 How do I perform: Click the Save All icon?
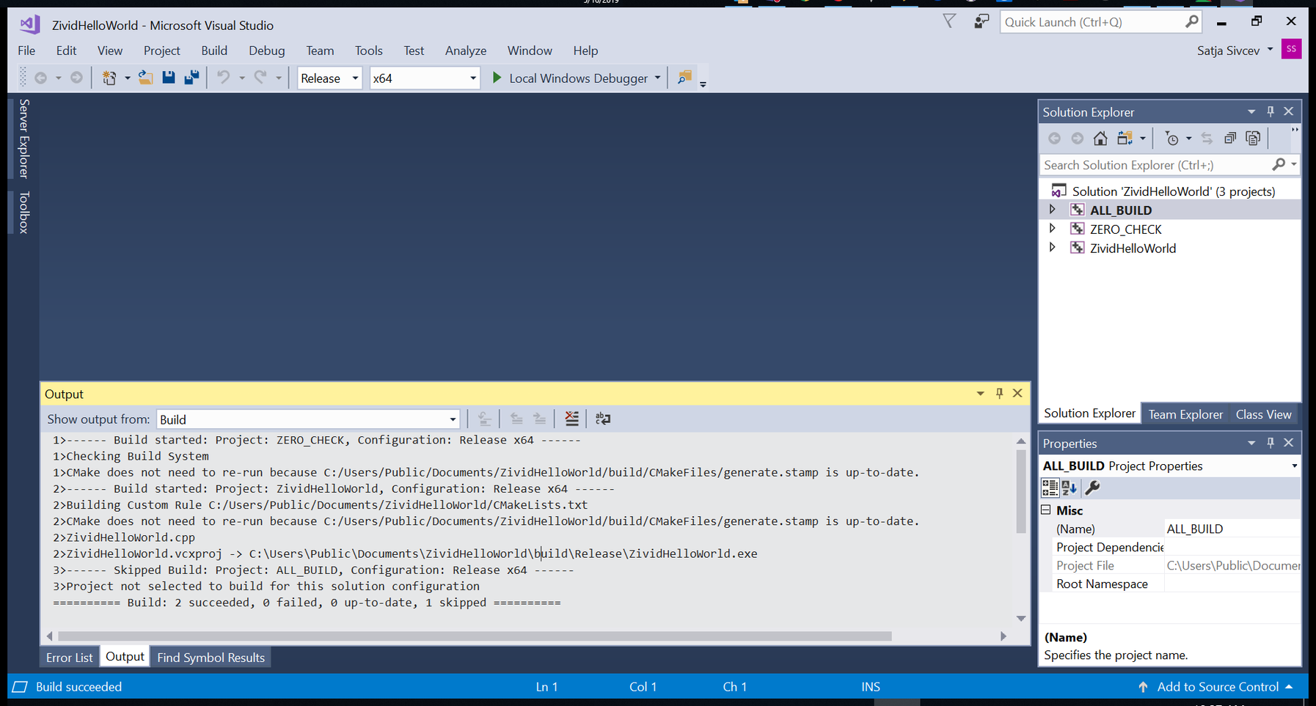tap(191, 78)
